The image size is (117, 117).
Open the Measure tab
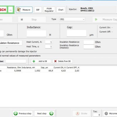[24, 10]
